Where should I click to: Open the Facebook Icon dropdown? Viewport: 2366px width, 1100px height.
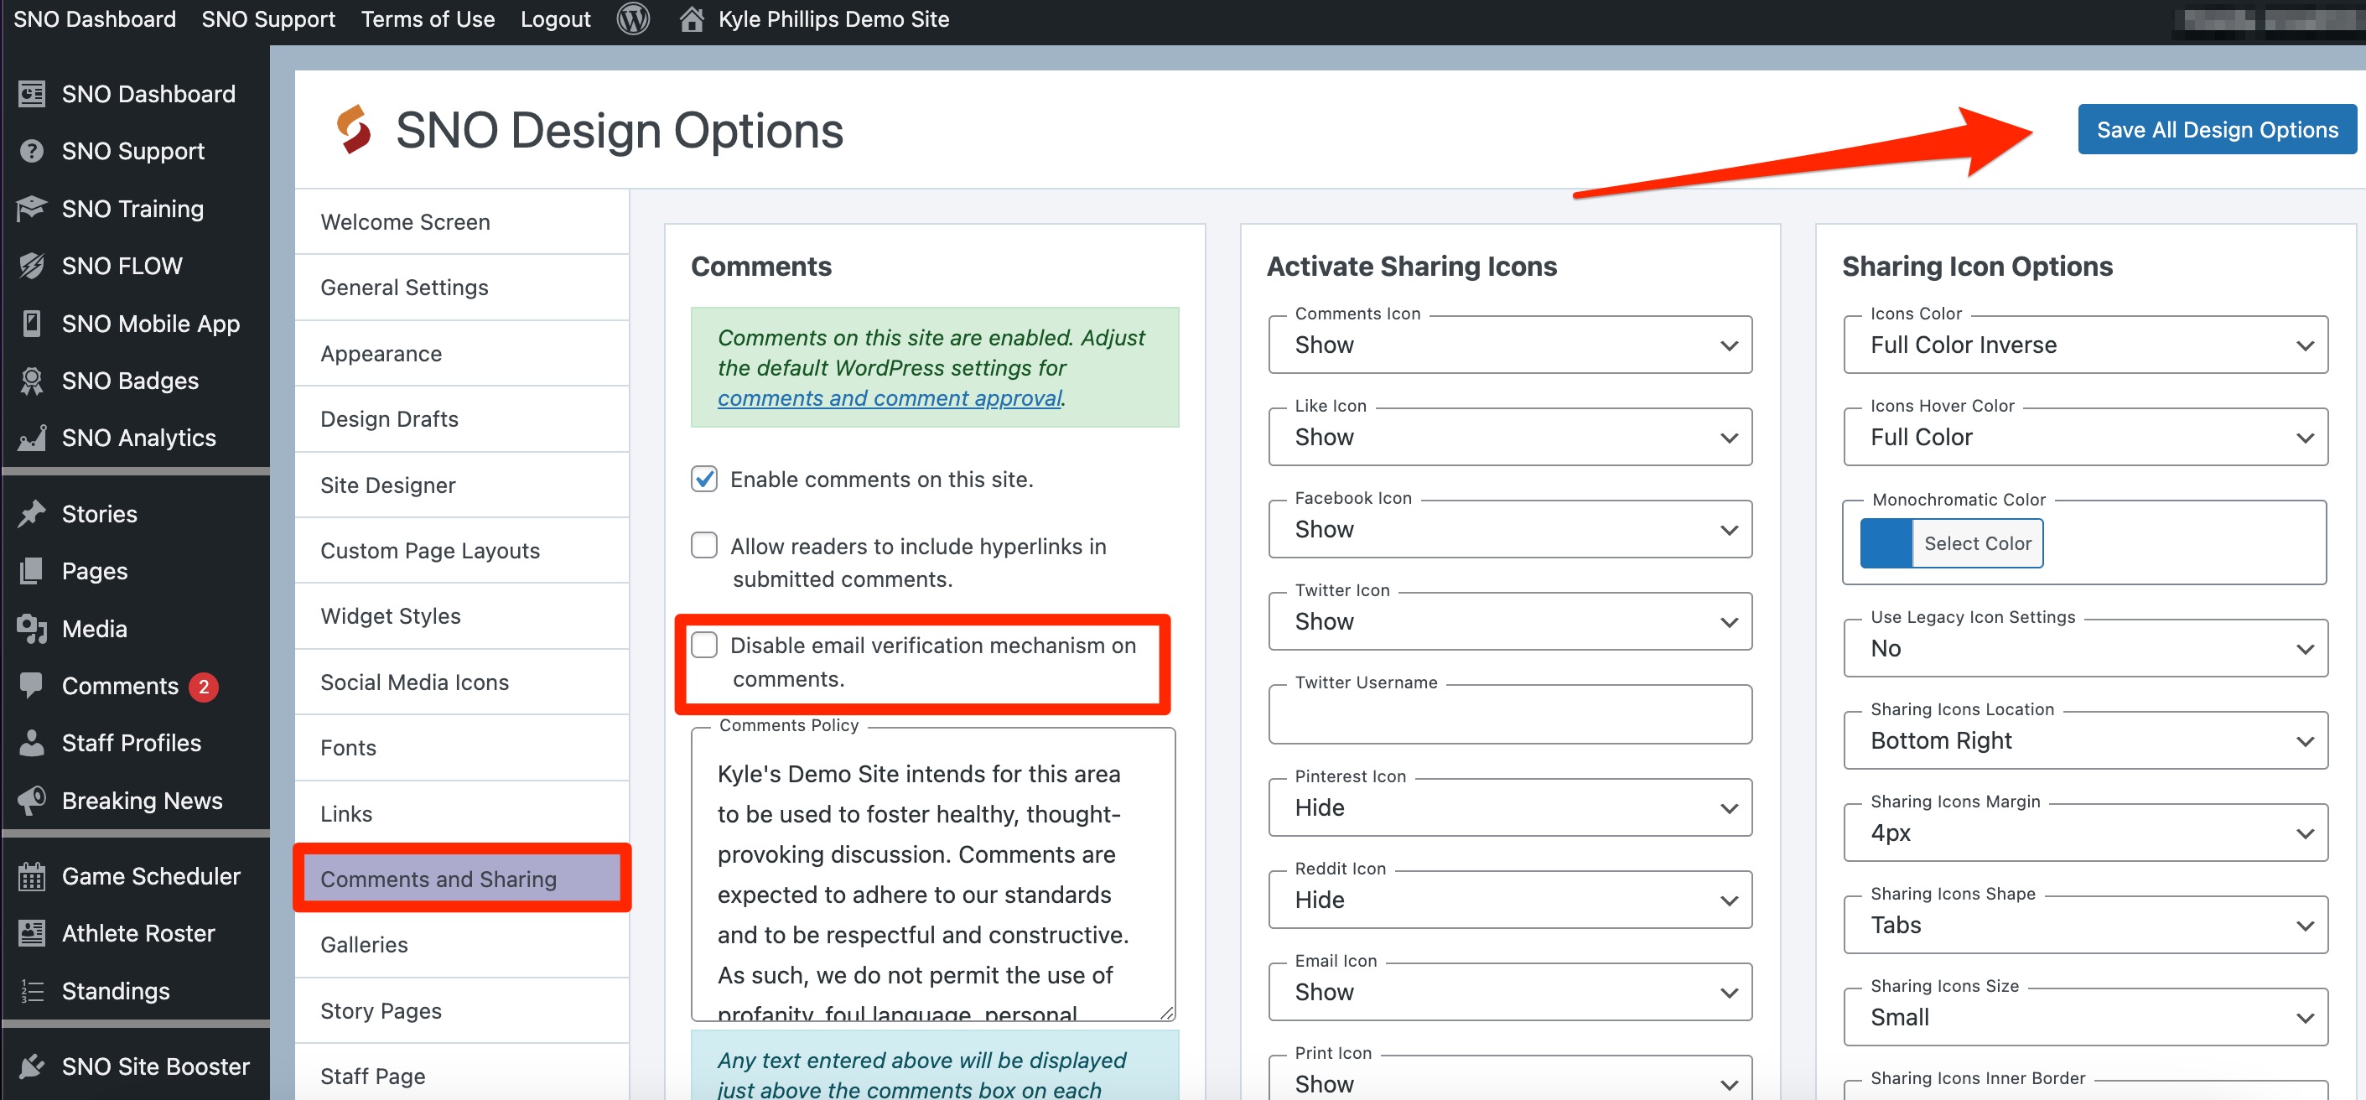coord(1509,529)
